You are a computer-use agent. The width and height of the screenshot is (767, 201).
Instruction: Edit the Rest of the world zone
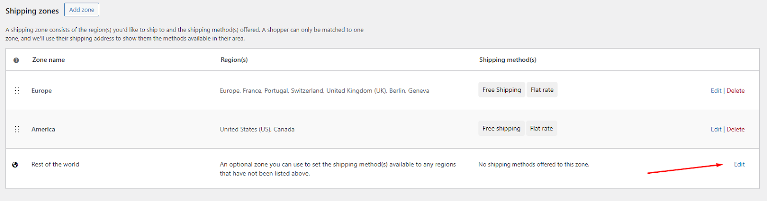pyautogui.click(x=739, y=164)
